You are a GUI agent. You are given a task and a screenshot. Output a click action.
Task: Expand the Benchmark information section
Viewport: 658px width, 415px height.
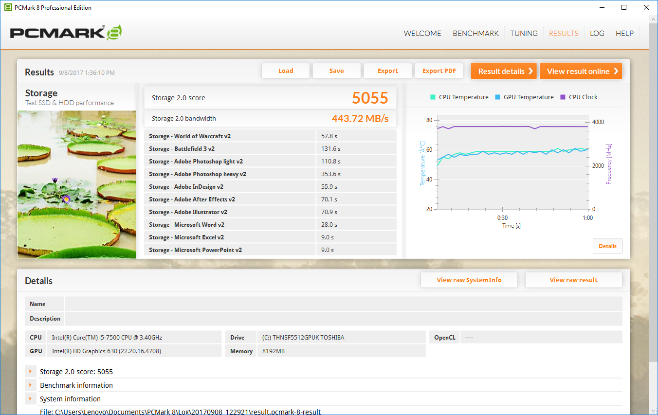(x=30, y=385)
